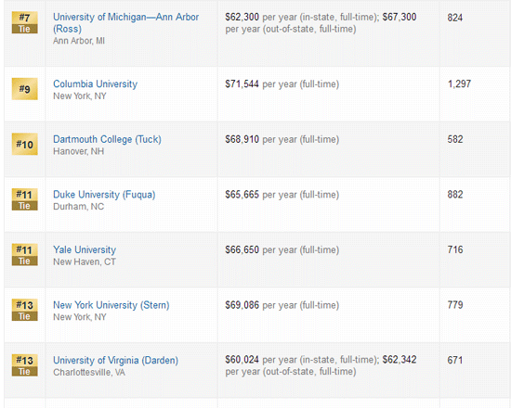
Task: Click the 1,297 enrollment figure
Action: [x=459, y=84]
